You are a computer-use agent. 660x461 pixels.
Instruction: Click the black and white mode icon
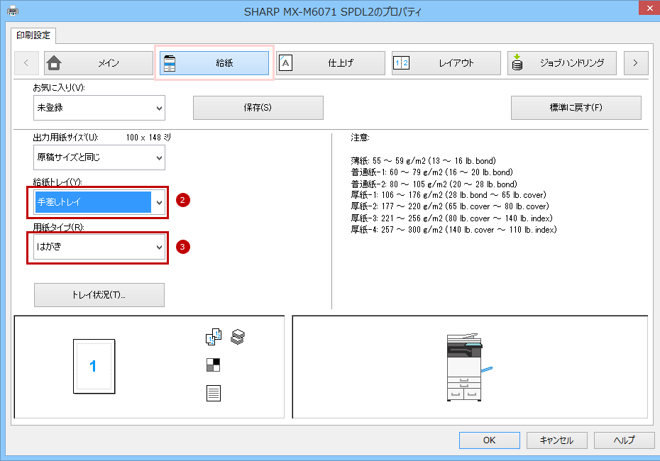point(214,365)
